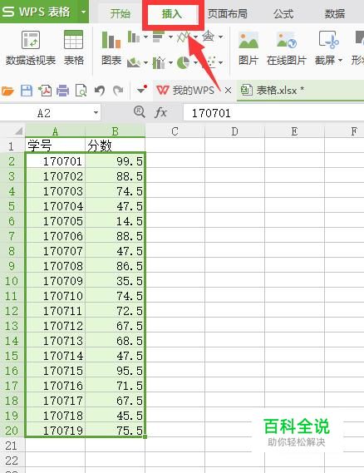364x473 pixels.
Task: Click the Name Box showing A2
Action: 50,113
